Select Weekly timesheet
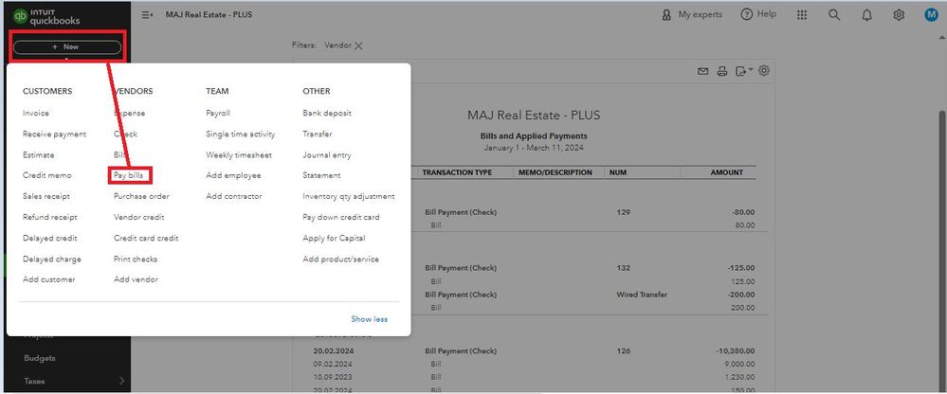 pos(239,155)
